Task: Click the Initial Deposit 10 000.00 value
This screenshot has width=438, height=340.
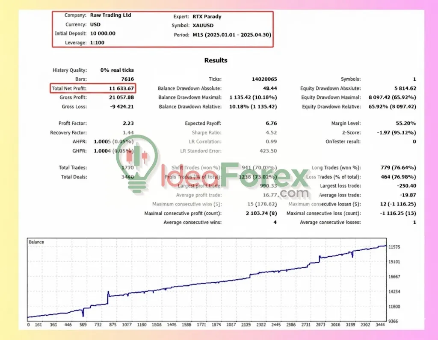Action: (102, 33)
